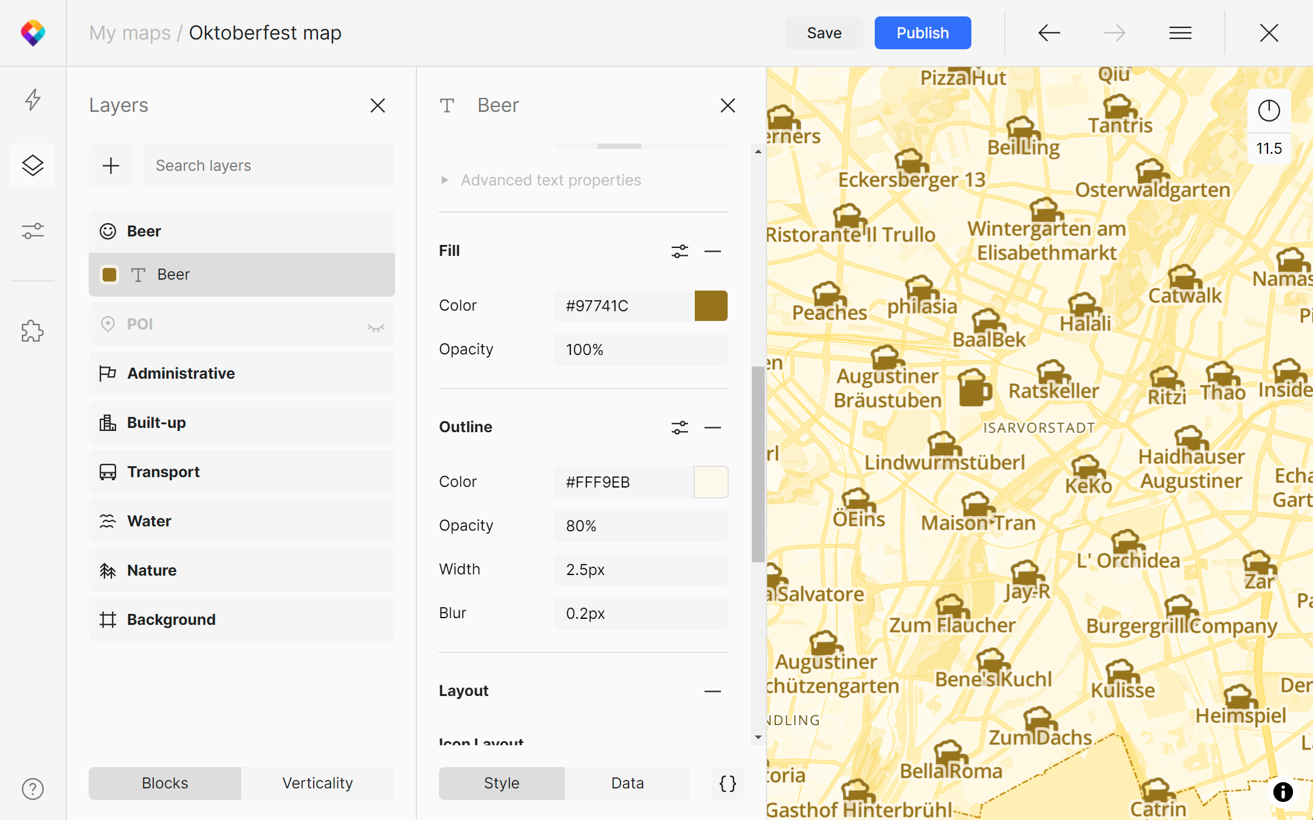Open the sliders settings icon in sidebar

[33, 231]
